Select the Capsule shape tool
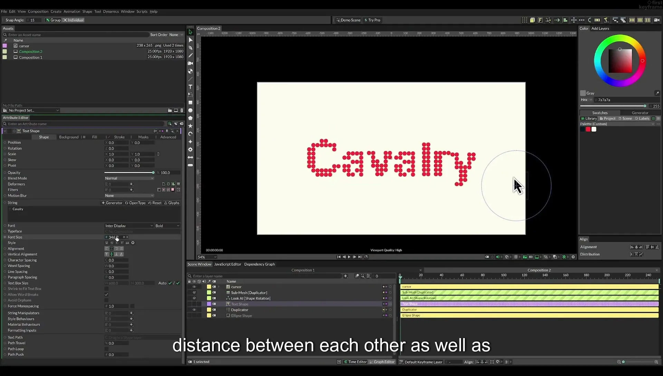 click(190, 165)
